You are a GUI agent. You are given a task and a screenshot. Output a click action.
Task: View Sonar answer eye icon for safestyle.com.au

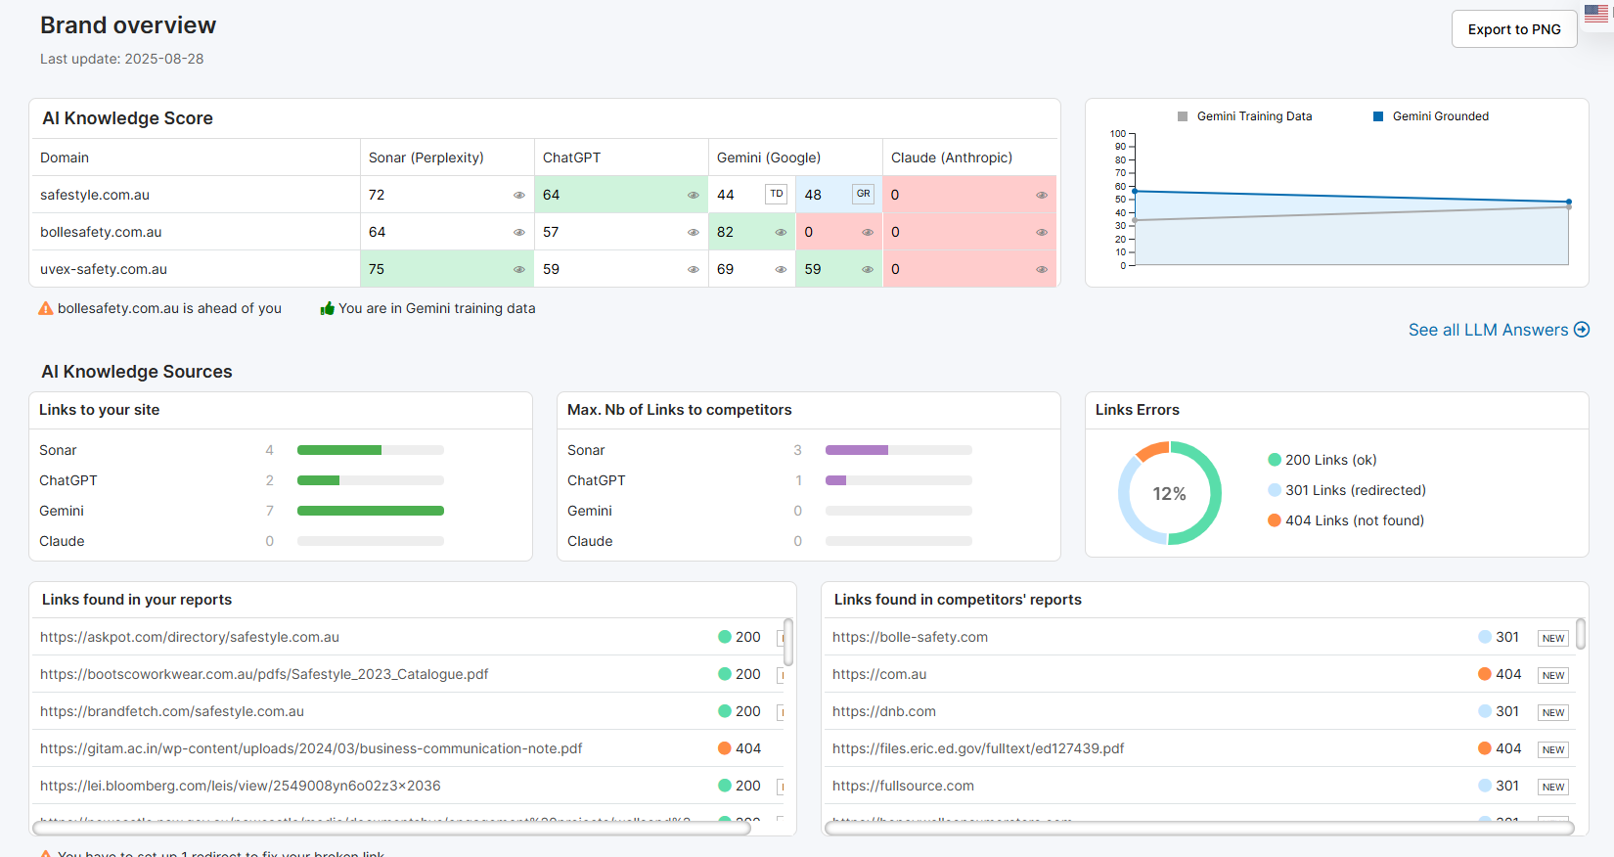pyautogui.click(x=519, y=195)
